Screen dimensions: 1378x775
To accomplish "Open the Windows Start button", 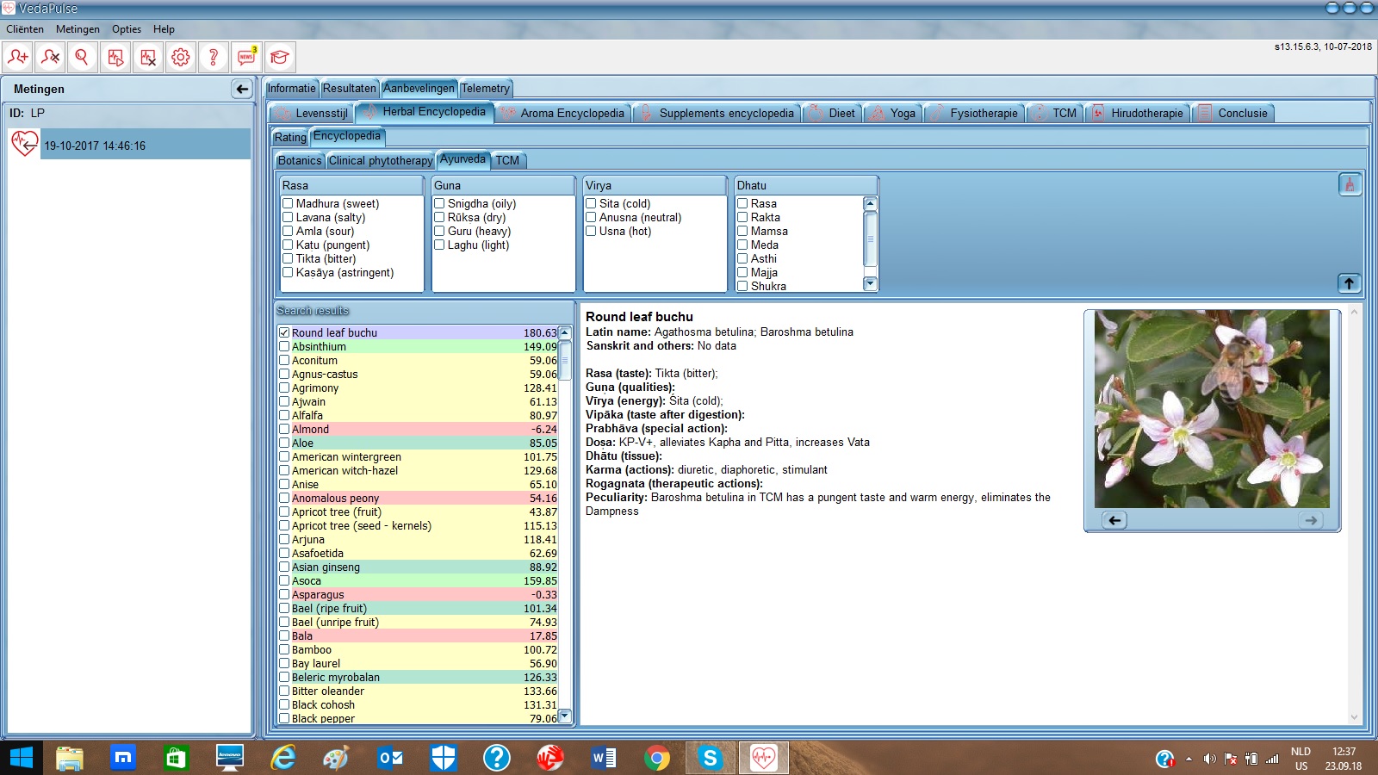I will click(x=21, y=758).
